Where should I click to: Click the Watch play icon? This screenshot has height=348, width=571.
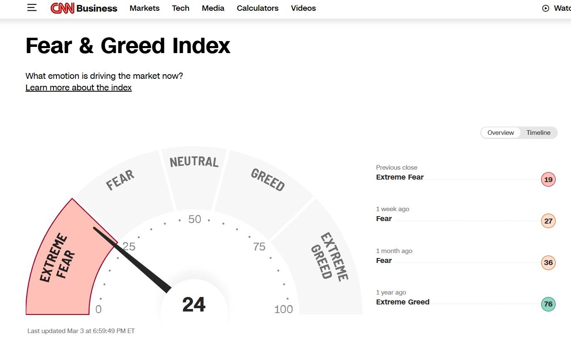coord(546,8)
